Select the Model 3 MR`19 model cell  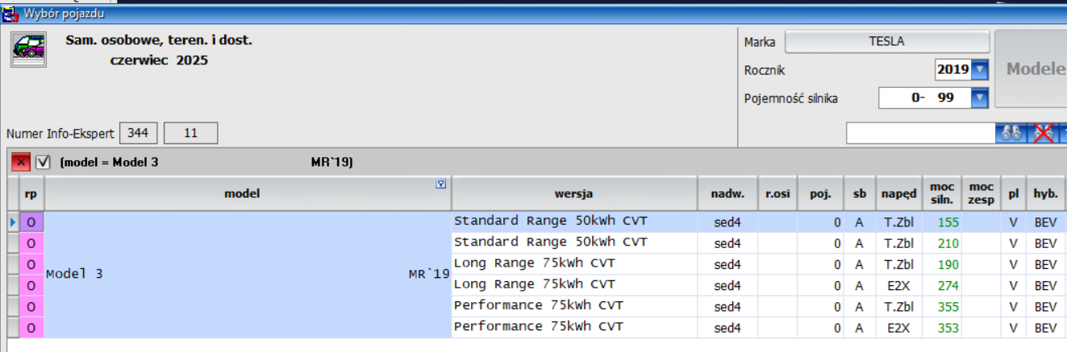coord(248,274)
